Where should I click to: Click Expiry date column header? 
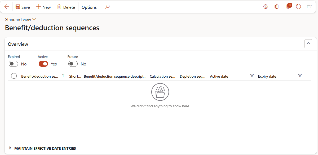click(267, 76)
